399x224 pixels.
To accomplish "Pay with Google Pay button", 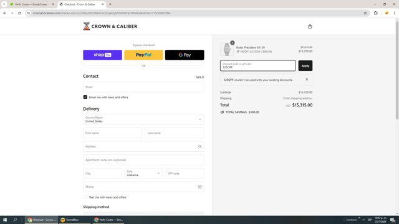I will click(x=185, y=55).
